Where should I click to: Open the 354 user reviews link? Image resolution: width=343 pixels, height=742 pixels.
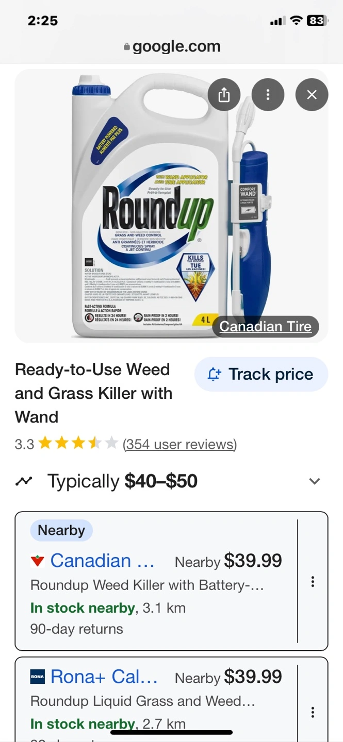click(179, 444)
